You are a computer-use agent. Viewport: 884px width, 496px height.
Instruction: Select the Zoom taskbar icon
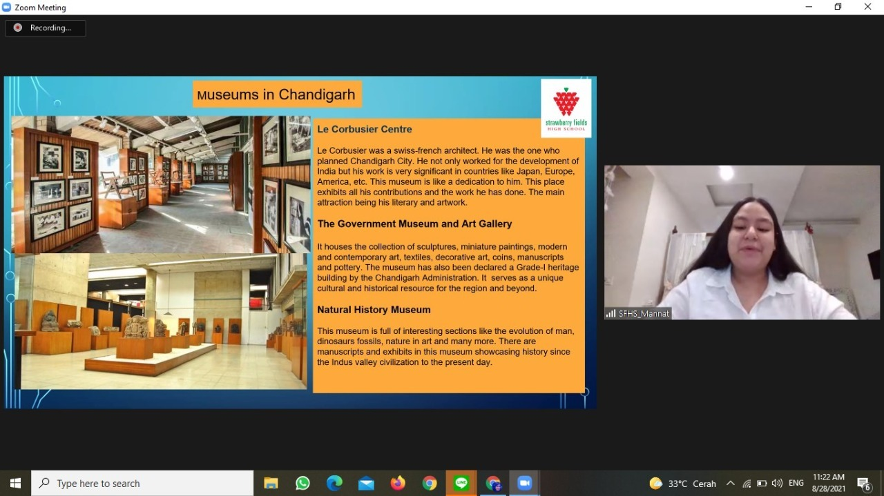524,484
